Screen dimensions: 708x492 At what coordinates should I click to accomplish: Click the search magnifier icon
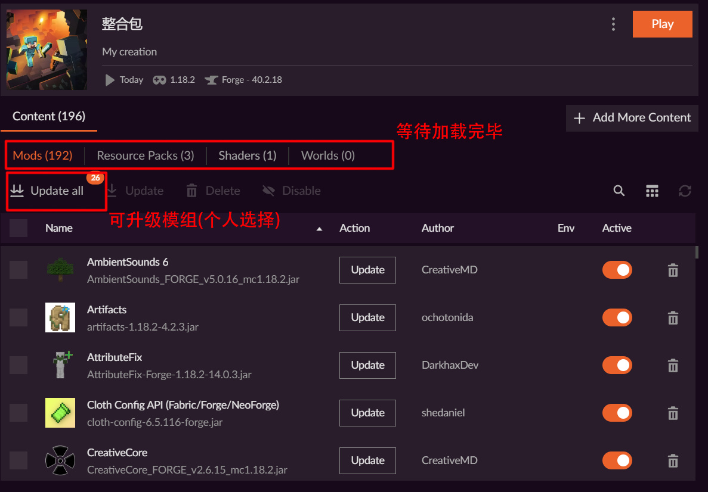619,191
